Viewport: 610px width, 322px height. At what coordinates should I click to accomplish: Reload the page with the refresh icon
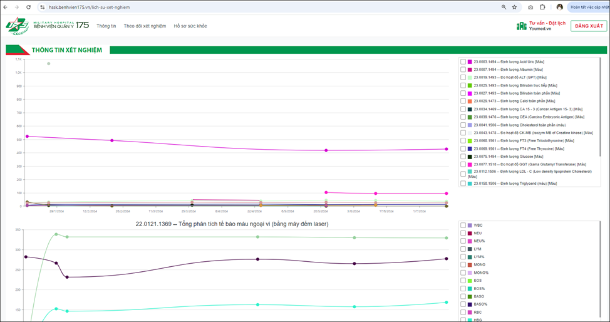[x=29, y=7]
